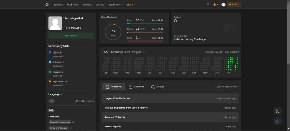Click the Feb LeetCoding Challenge badge text

coord(190,39)
